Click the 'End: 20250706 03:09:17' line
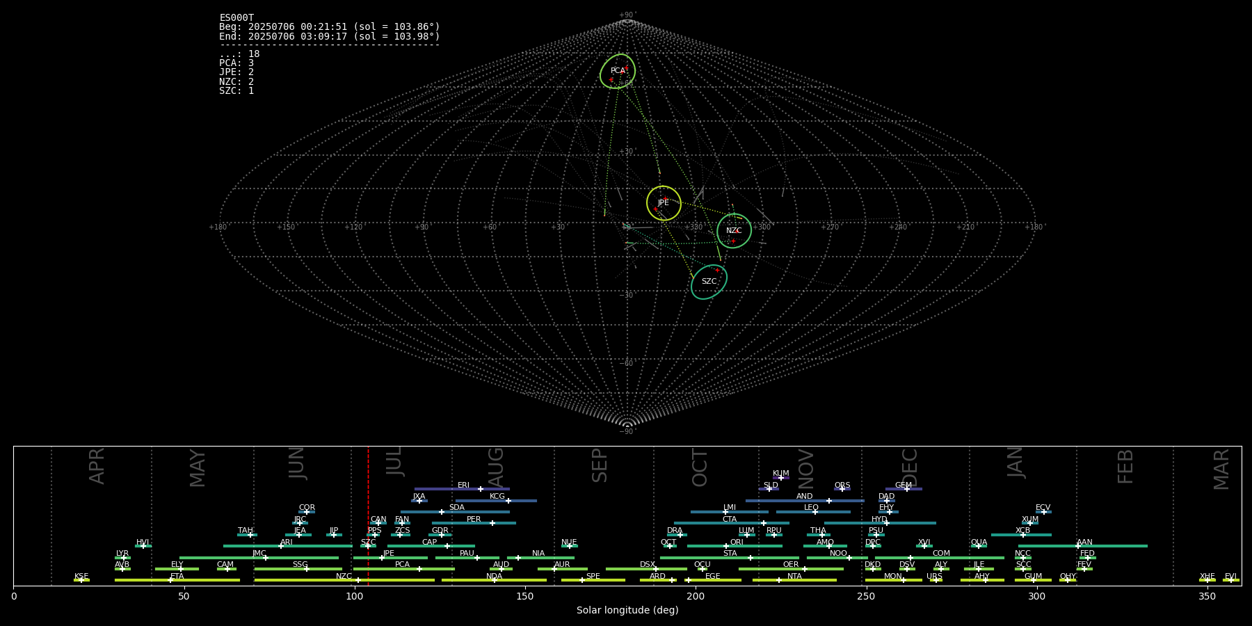Viewport: 1252px width, 626px height. [x=330, y=36]
